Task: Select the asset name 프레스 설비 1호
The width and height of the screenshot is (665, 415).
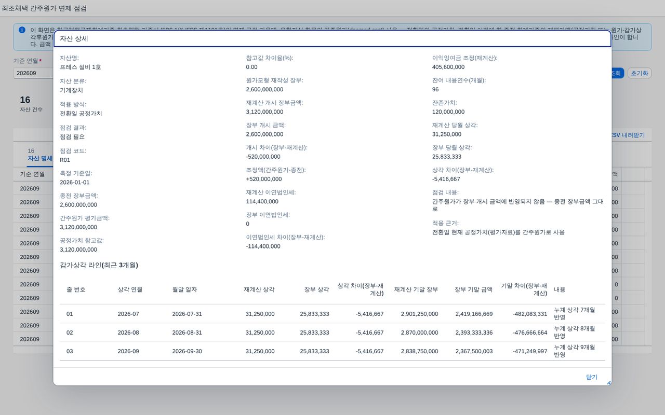Action: (81, 67)
